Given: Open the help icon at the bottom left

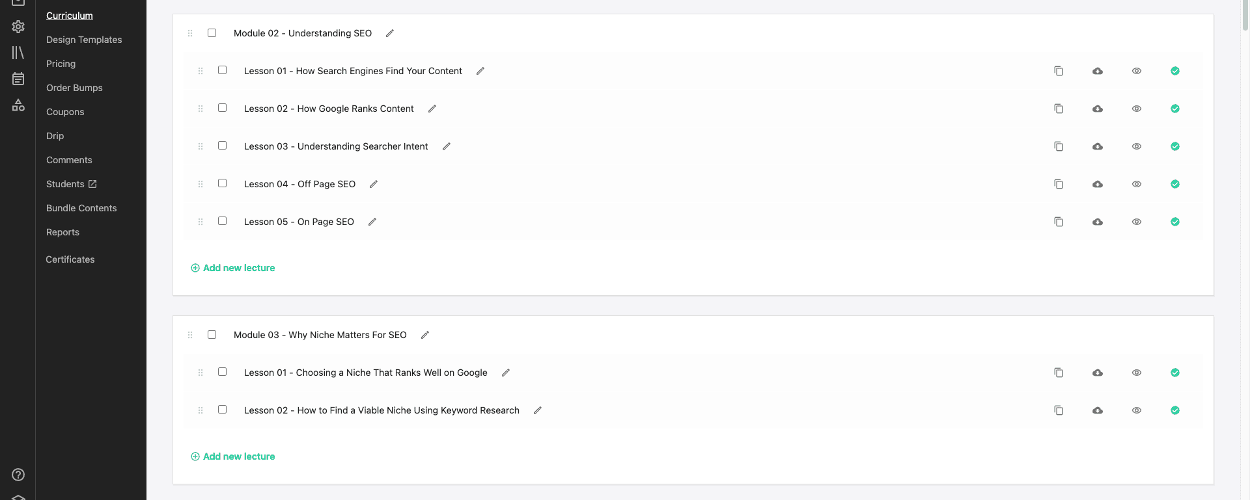Looking at the screenshot, I should click(18, 475).
